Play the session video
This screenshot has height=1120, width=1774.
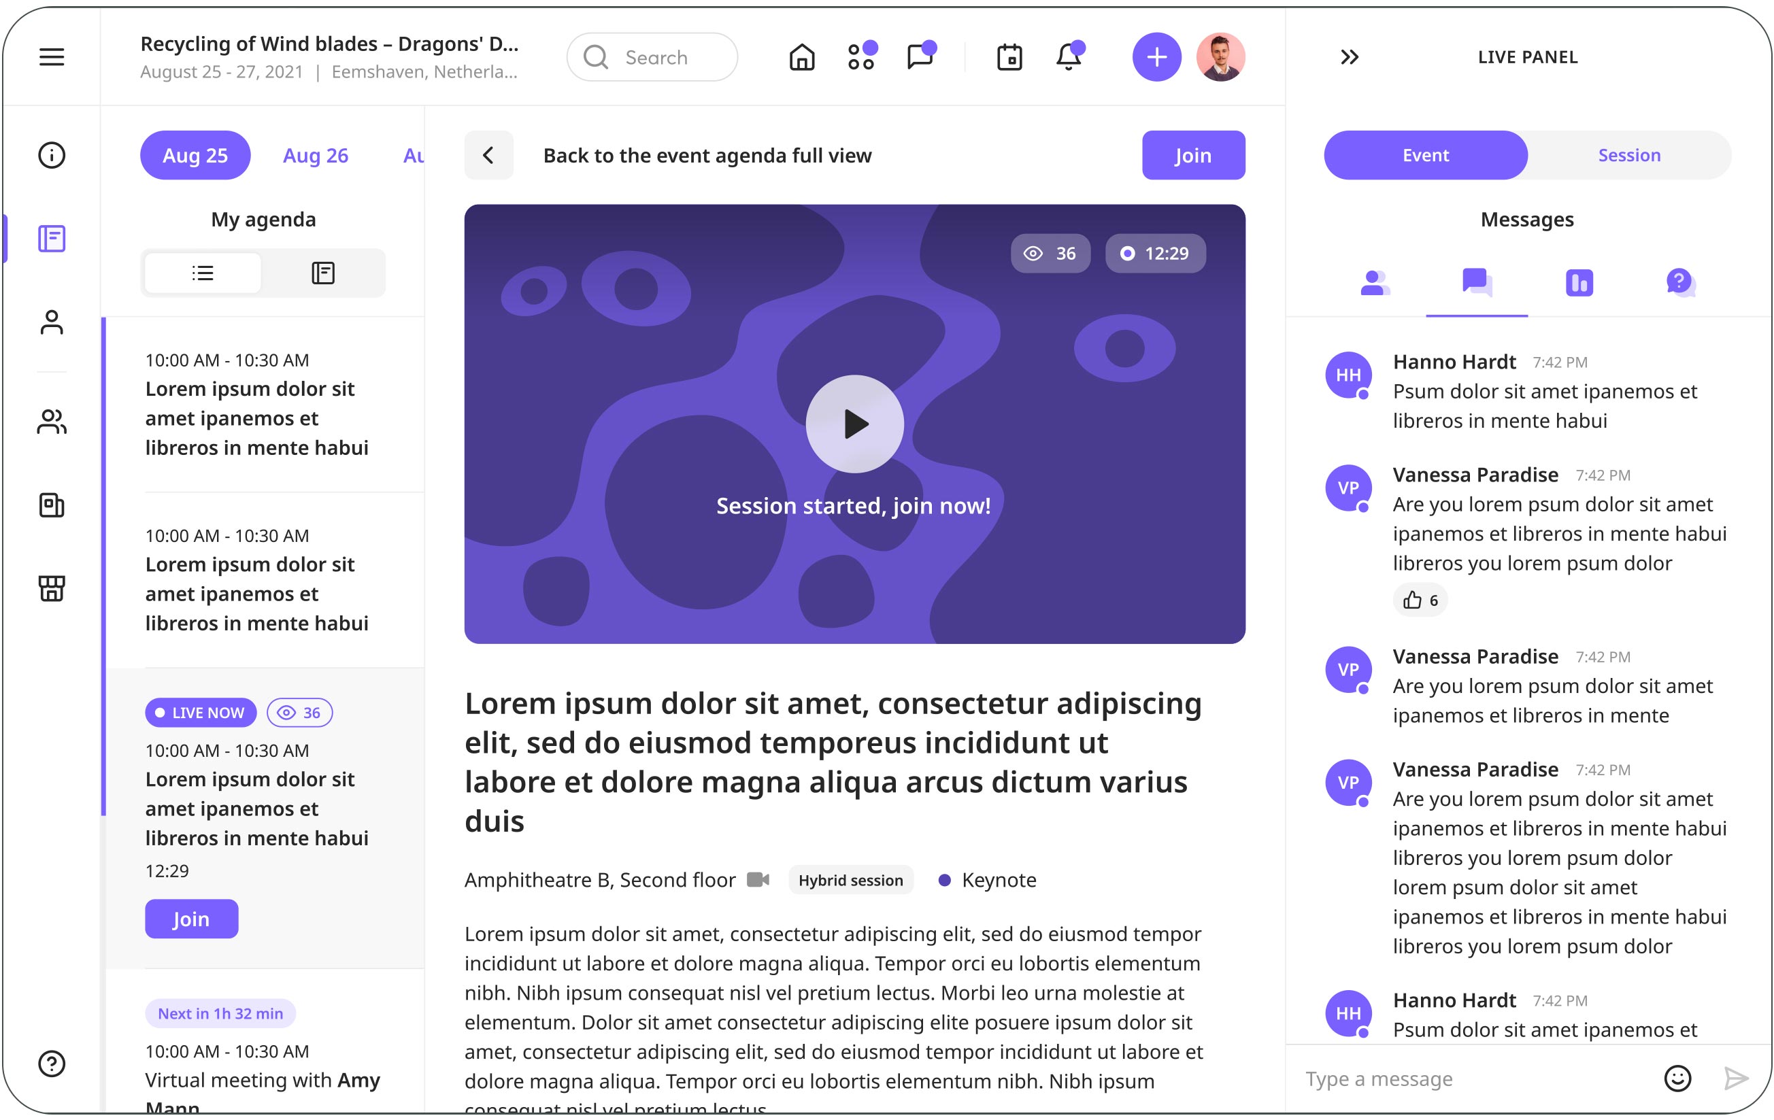pos(854,424)
